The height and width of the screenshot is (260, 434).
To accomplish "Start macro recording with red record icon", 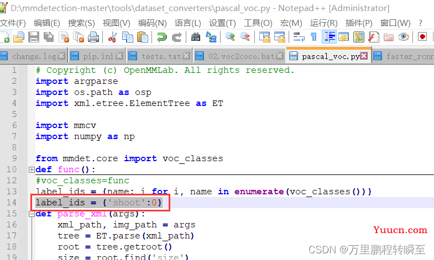I will pyautogui.click(x=422, y=37).
